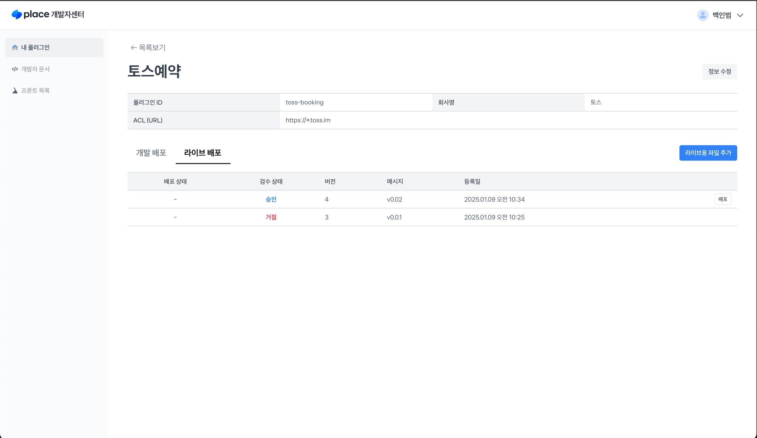Go to 내 플러그인 sidebar item
Screen dimensions: 757x438
(35, 48)
